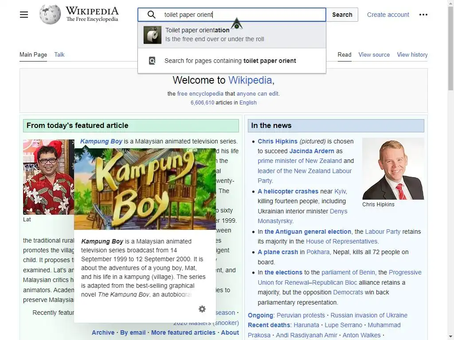Viewport: 454px width, 340px height.
Task: Open the Lupe Serrano link
Action: point(344,325)
